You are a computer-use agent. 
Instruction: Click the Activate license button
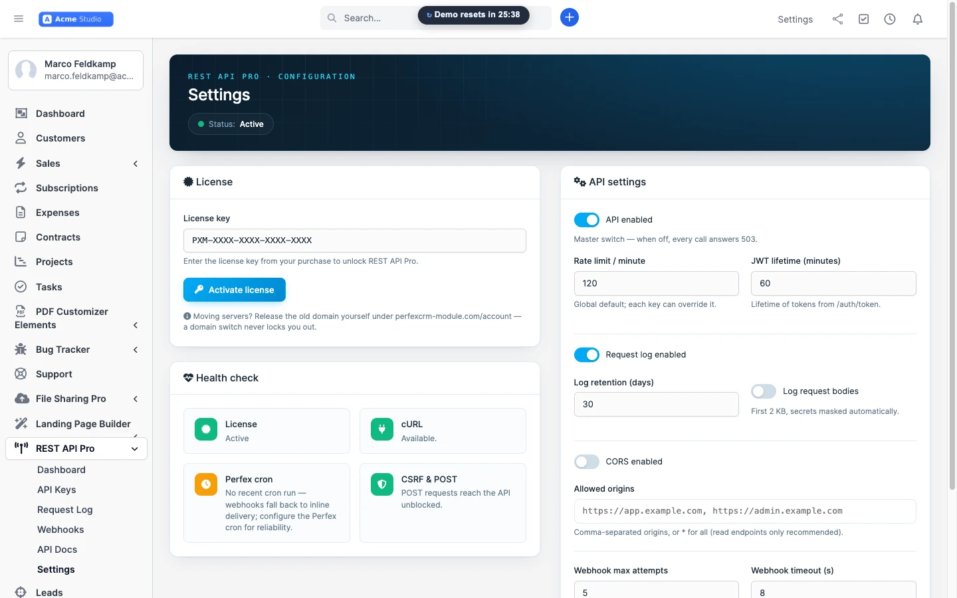[235, 290]
